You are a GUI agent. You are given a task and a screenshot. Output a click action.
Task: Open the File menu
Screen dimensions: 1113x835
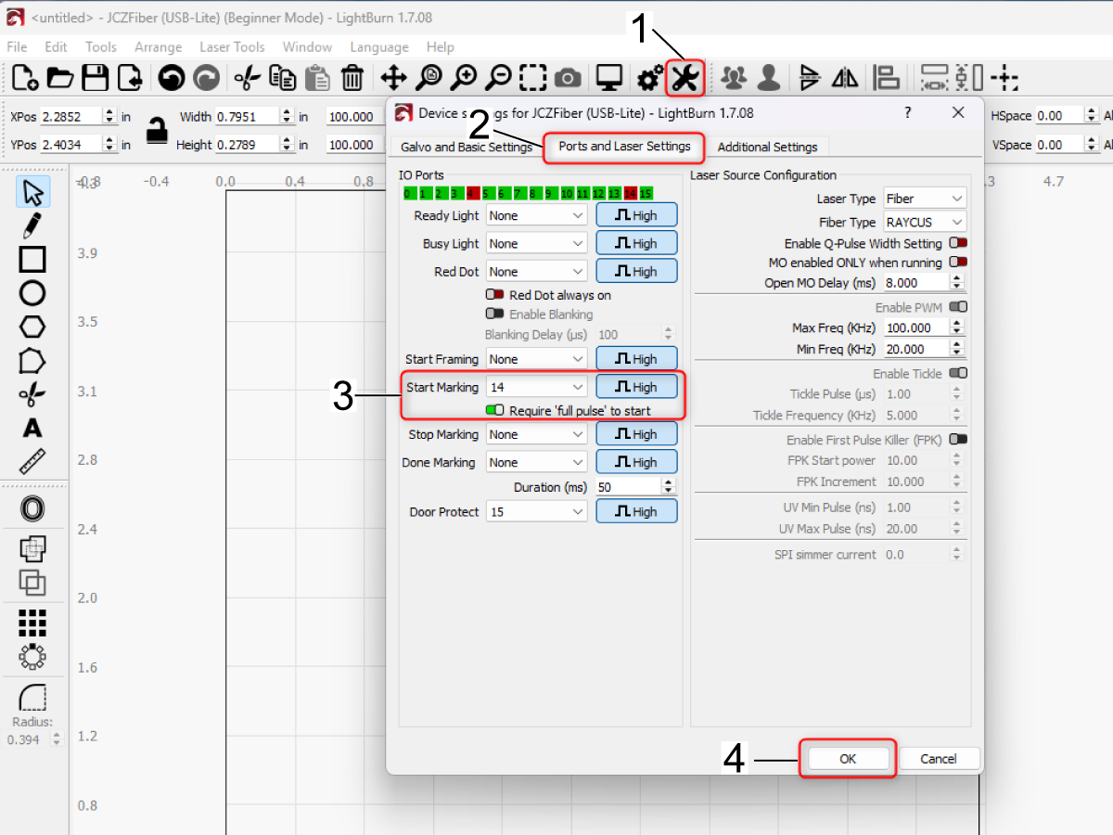[x=17, y=46]
